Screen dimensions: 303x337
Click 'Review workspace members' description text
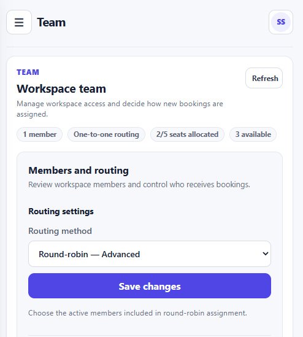click(x=139, y=185)
